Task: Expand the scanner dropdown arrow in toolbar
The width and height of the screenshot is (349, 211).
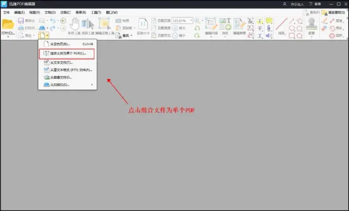Action: (47, 28)
